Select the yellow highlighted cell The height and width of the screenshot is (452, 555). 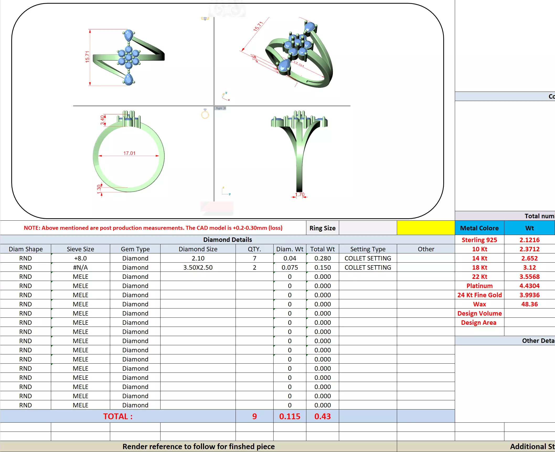425,228
